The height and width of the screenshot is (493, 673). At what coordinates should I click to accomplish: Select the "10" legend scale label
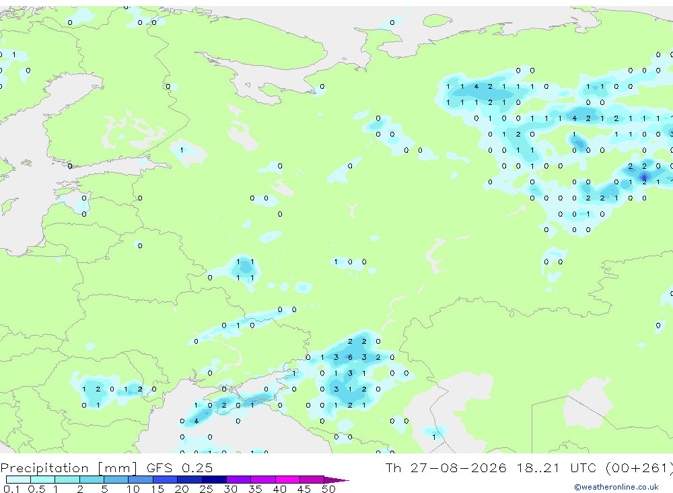click(133, 489)
